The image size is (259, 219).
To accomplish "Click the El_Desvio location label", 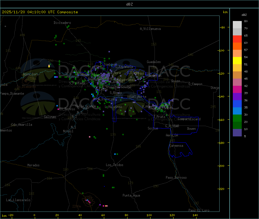I will [67, 109].
